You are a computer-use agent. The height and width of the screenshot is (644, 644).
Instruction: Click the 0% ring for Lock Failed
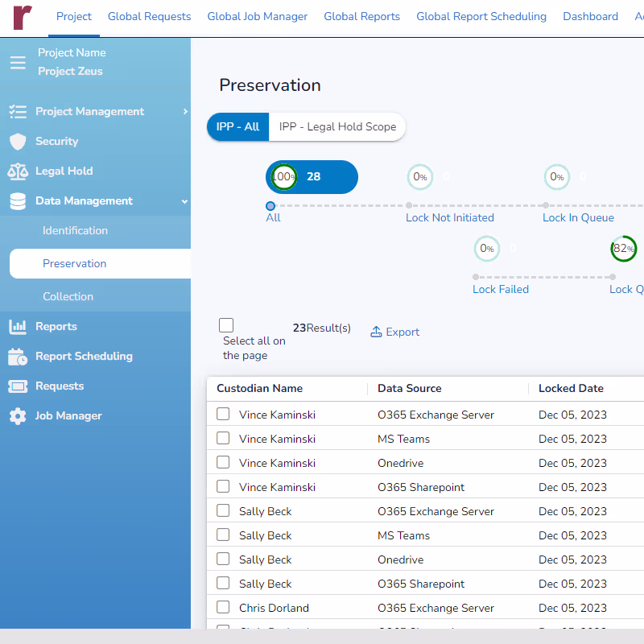point(487,249)
